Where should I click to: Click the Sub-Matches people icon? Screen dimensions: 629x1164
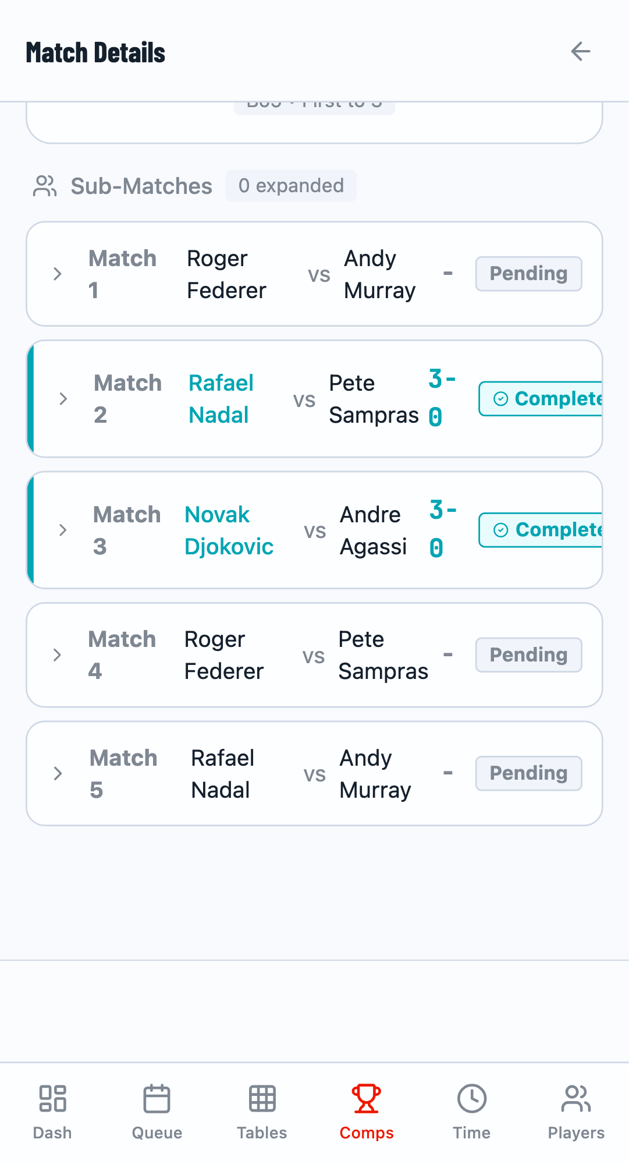click(x=45, y=186)
